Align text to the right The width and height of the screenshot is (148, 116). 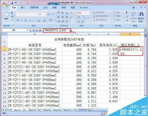click(x=67, y=17)
